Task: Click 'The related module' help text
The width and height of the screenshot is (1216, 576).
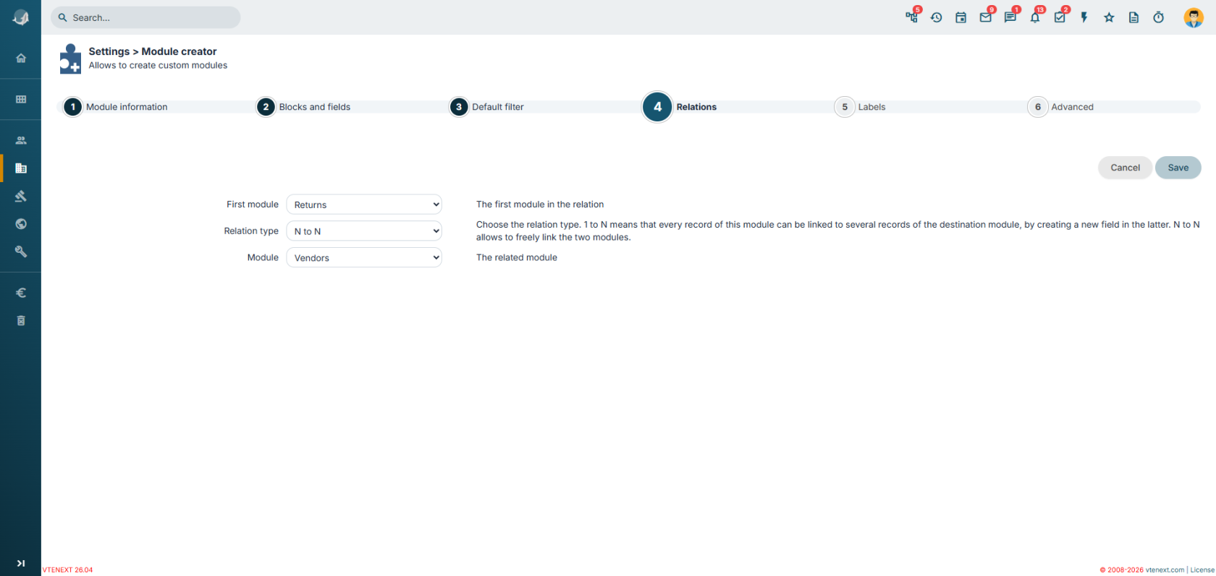Action: click(517, 257)
